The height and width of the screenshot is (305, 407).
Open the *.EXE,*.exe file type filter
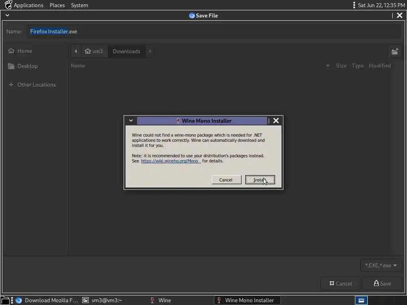click(x=381, y=265)
